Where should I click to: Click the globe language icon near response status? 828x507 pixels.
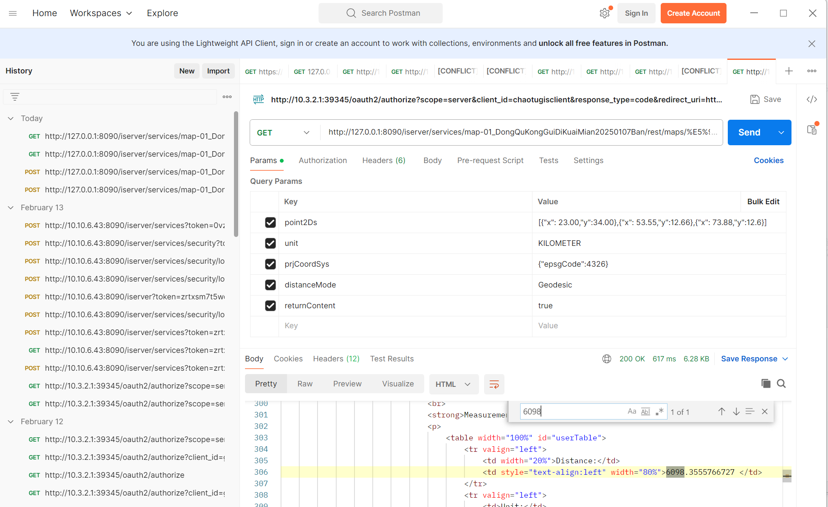tap(607, 359)
